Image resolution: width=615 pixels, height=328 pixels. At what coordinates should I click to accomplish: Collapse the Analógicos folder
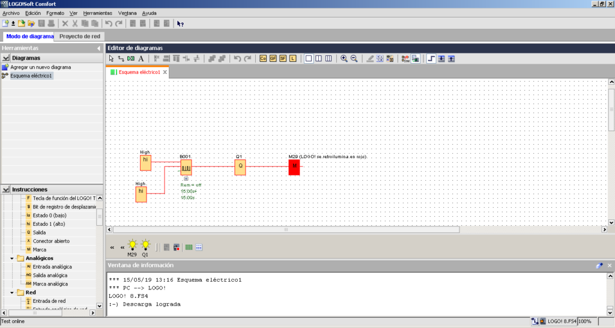(12, 258)
